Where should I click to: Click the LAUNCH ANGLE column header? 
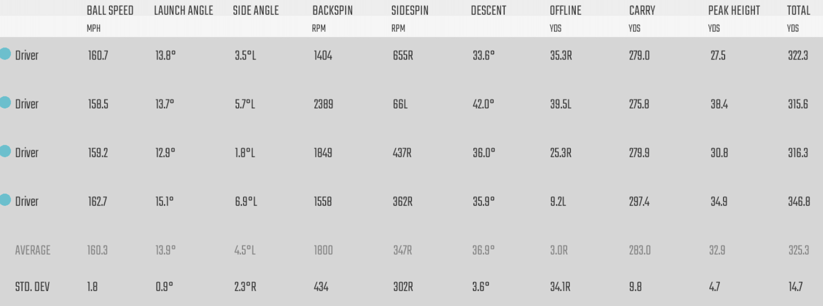[183, 11]
